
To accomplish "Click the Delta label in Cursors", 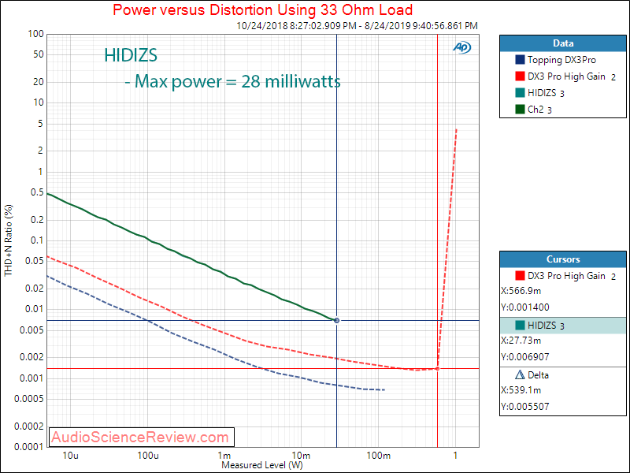I will 538,375.
